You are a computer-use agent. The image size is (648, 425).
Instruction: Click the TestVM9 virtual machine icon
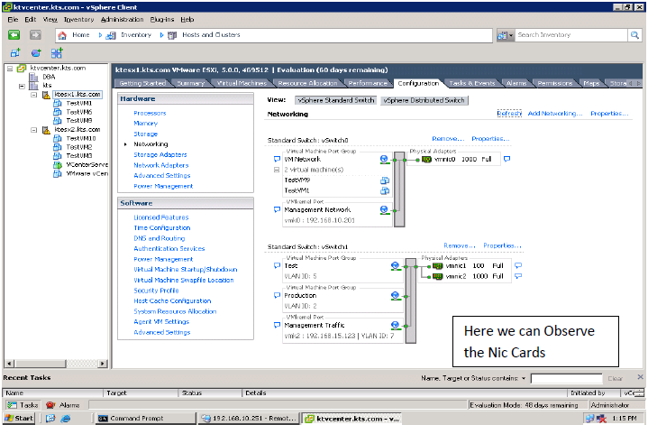click(385, 180)
